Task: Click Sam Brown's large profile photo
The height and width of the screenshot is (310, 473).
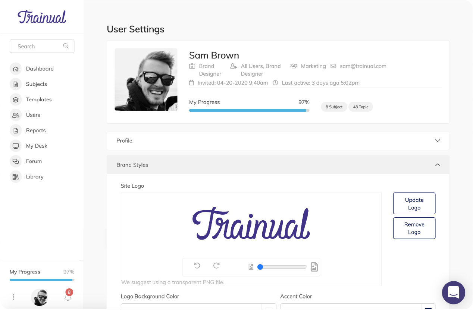Action: click(x=146, y=80)
